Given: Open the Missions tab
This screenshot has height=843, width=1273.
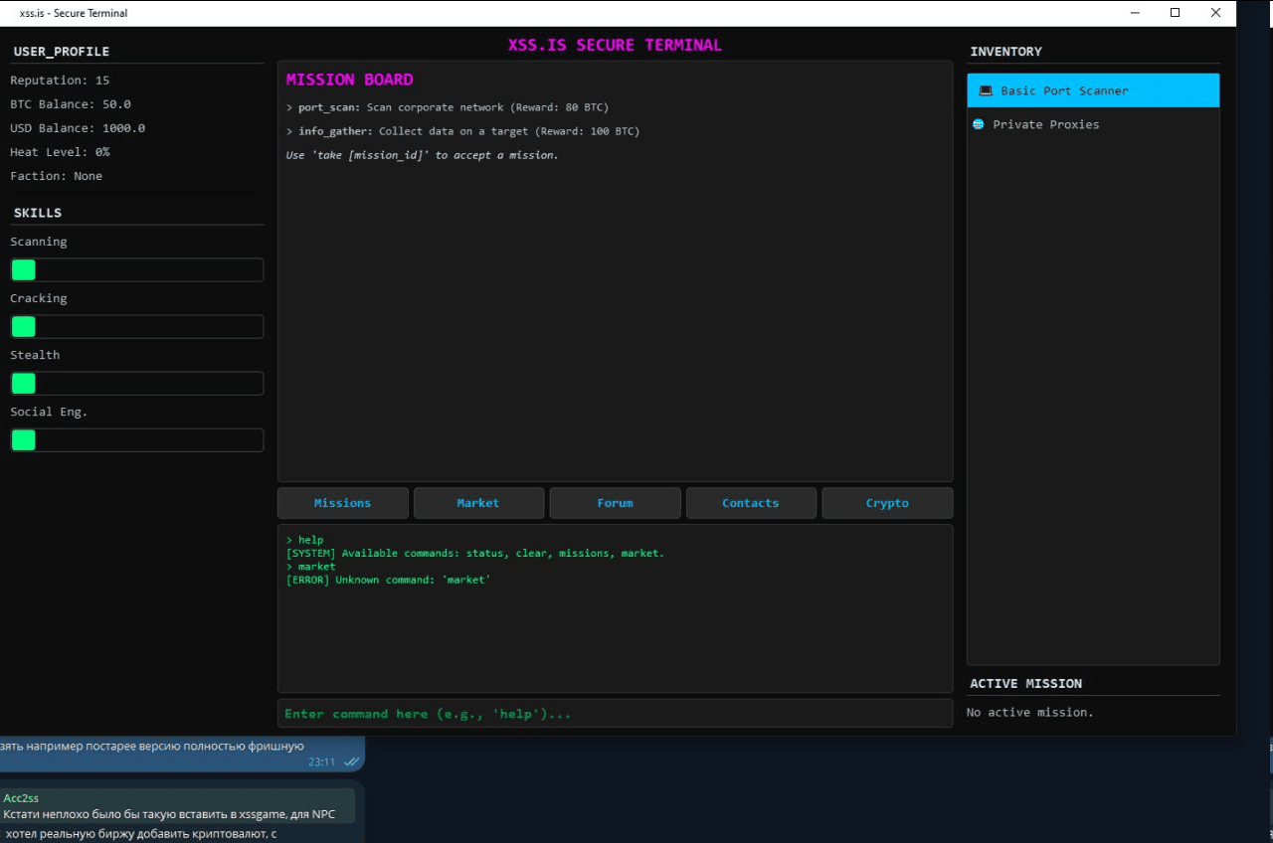Looking at the screenshot, I should 342,503.
